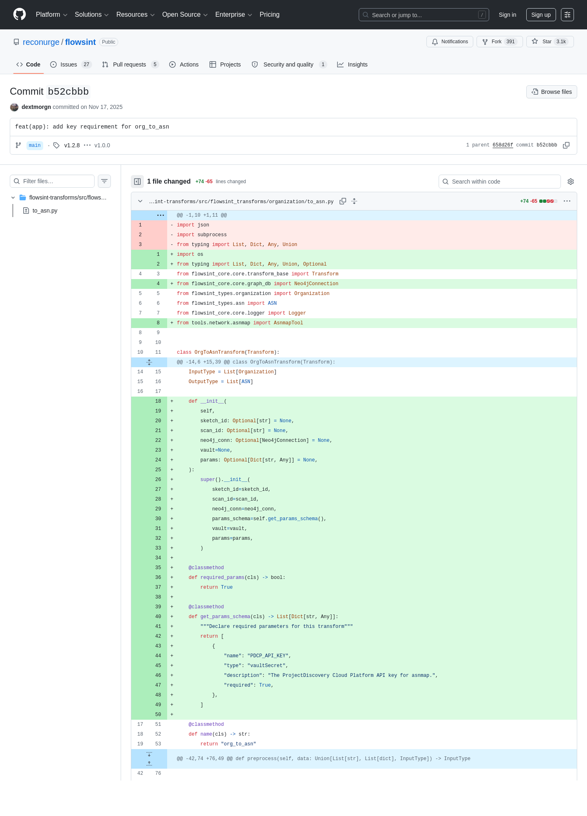Expand all lines in the file
Screen dimensions: 587x816
pos(354,201)
